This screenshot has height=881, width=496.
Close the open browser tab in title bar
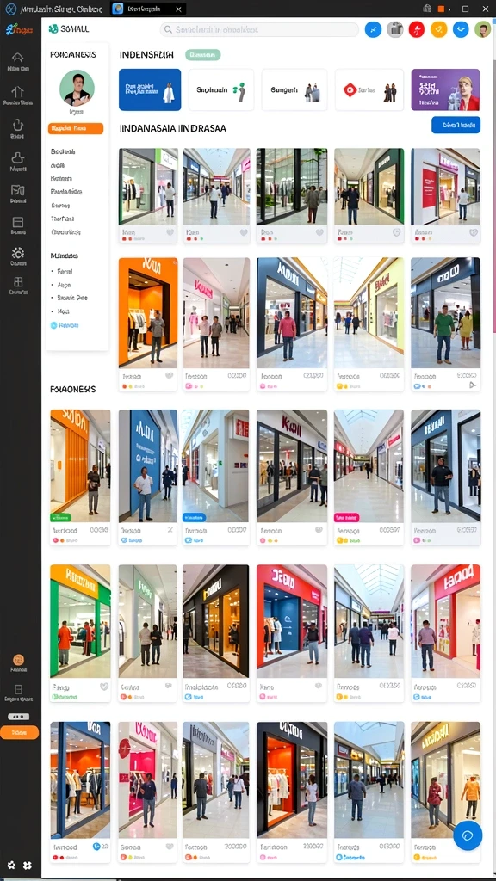coord(178,9)
